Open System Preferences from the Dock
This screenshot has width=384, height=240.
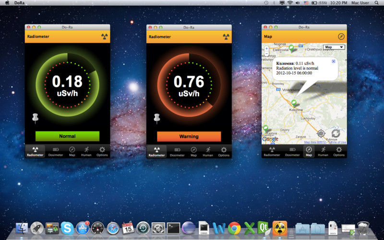click(x=158, y=228)
